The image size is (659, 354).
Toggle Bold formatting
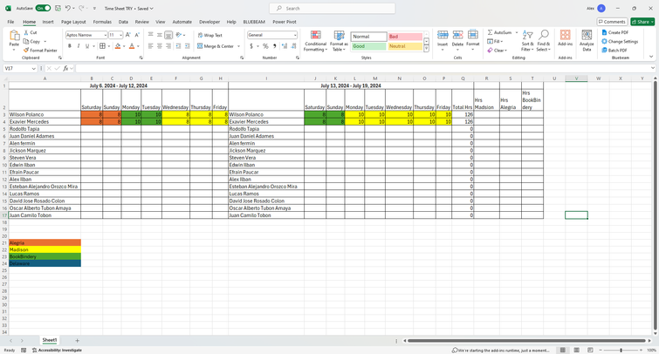70,46
